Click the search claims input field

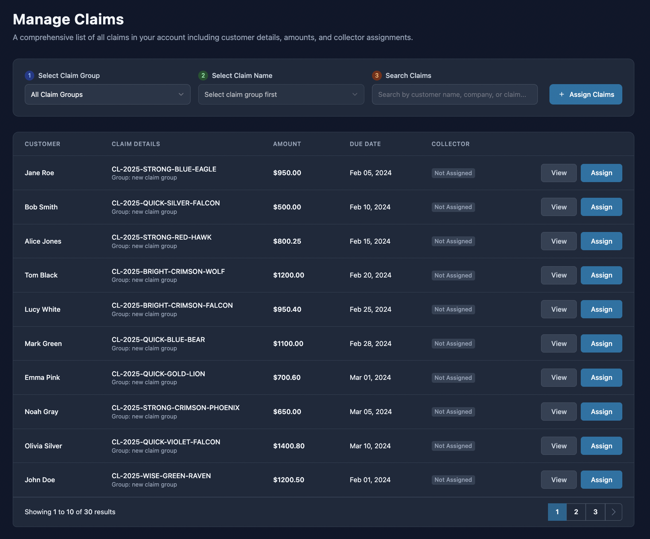tap(454, 94)
